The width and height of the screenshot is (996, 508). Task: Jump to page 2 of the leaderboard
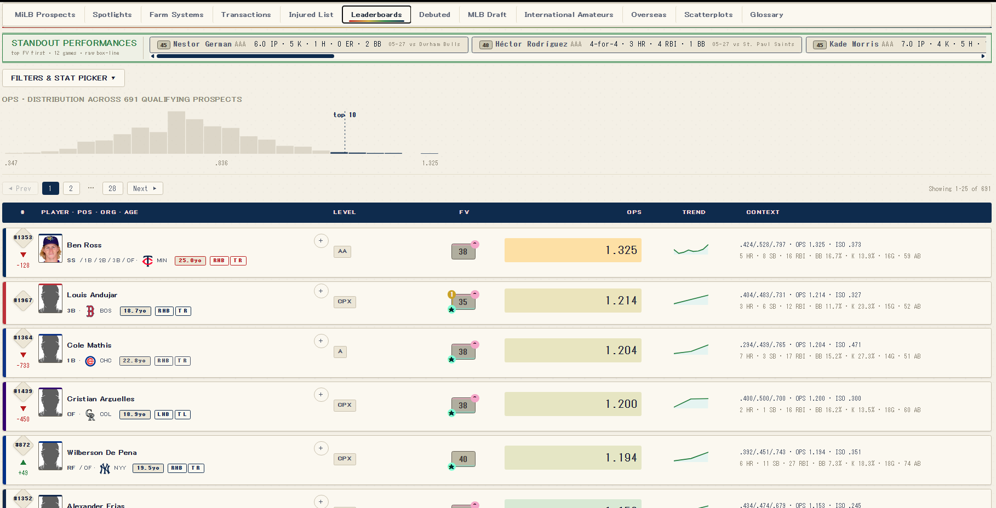click(x=71, y=188)
